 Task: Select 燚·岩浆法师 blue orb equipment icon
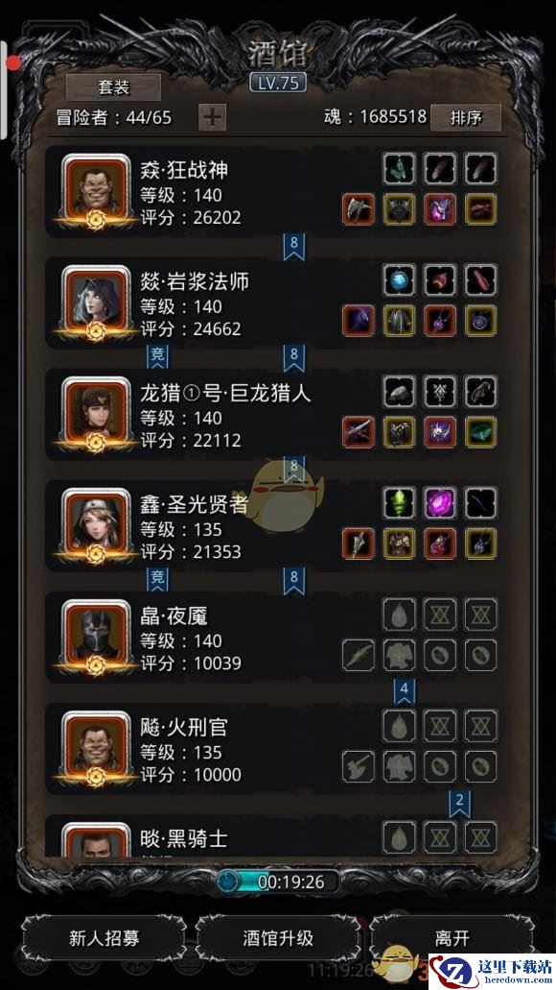[400, 279]
